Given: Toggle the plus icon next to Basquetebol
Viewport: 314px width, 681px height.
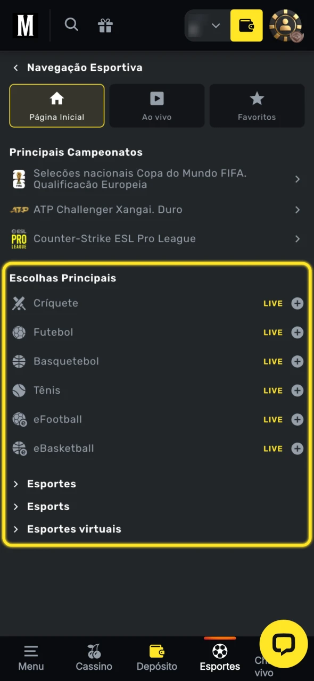Looking at the screenshot, I should [297, 361].
